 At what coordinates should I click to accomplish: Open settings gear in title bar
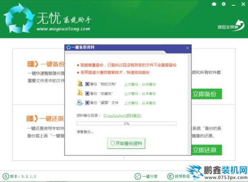point(224,4)
